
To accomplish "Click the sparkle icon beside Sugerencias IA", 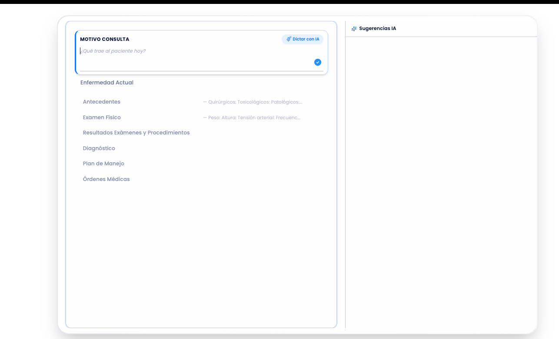I will [354, 29].
